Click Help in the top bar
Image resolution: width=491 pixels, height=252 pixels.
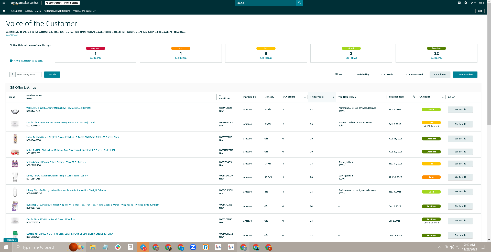point(481,3)
